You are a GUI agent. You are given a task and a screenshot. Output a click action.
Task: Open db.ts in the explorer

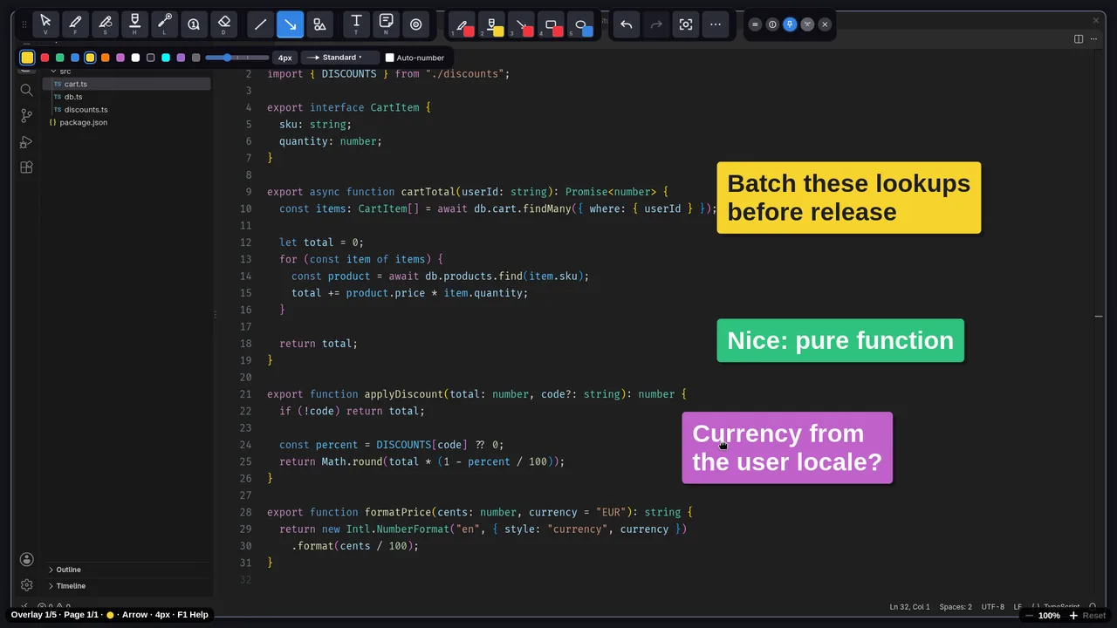(x=73, y=97)
